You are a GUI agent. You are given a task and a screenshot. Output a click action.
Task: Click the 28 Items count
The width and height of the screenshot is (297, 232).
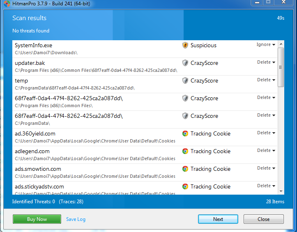pyautogui.click(x=275, y=202)
